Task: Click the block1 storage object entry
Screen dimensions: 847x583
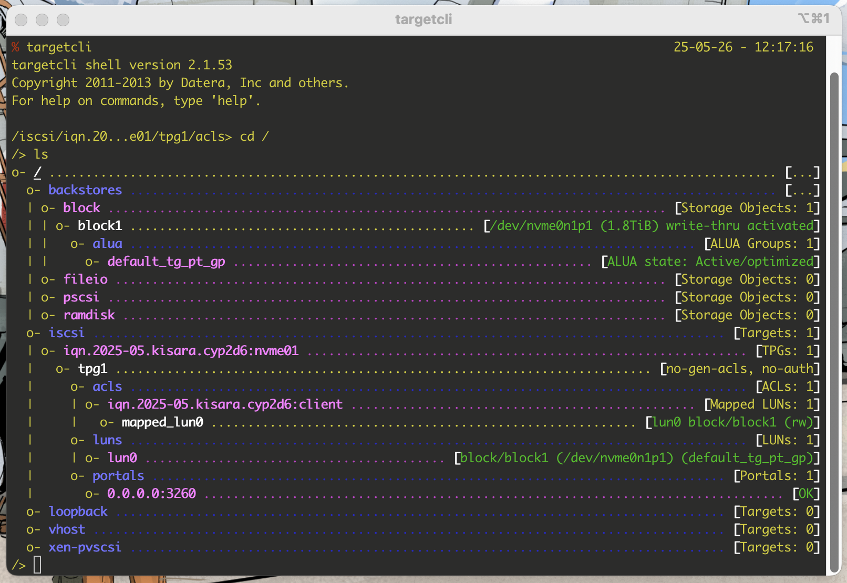Action: tap(100, 226)
